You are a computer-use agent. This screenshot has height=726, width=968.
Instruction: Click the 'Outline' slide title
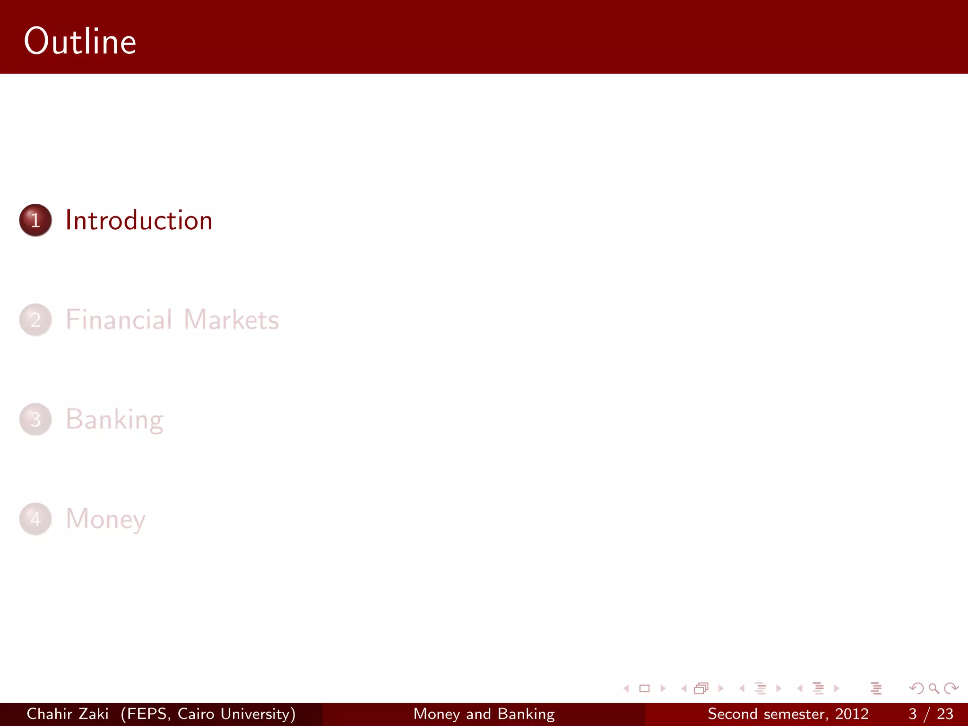pos(80,41)
